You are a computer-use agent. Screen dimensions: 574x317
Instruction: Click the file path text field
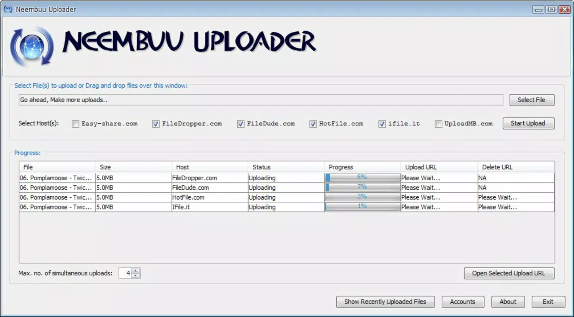click(261, 100)
